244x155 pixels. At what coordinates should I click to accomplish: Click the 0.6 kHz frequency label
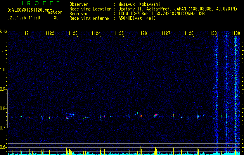pos(3,147)
